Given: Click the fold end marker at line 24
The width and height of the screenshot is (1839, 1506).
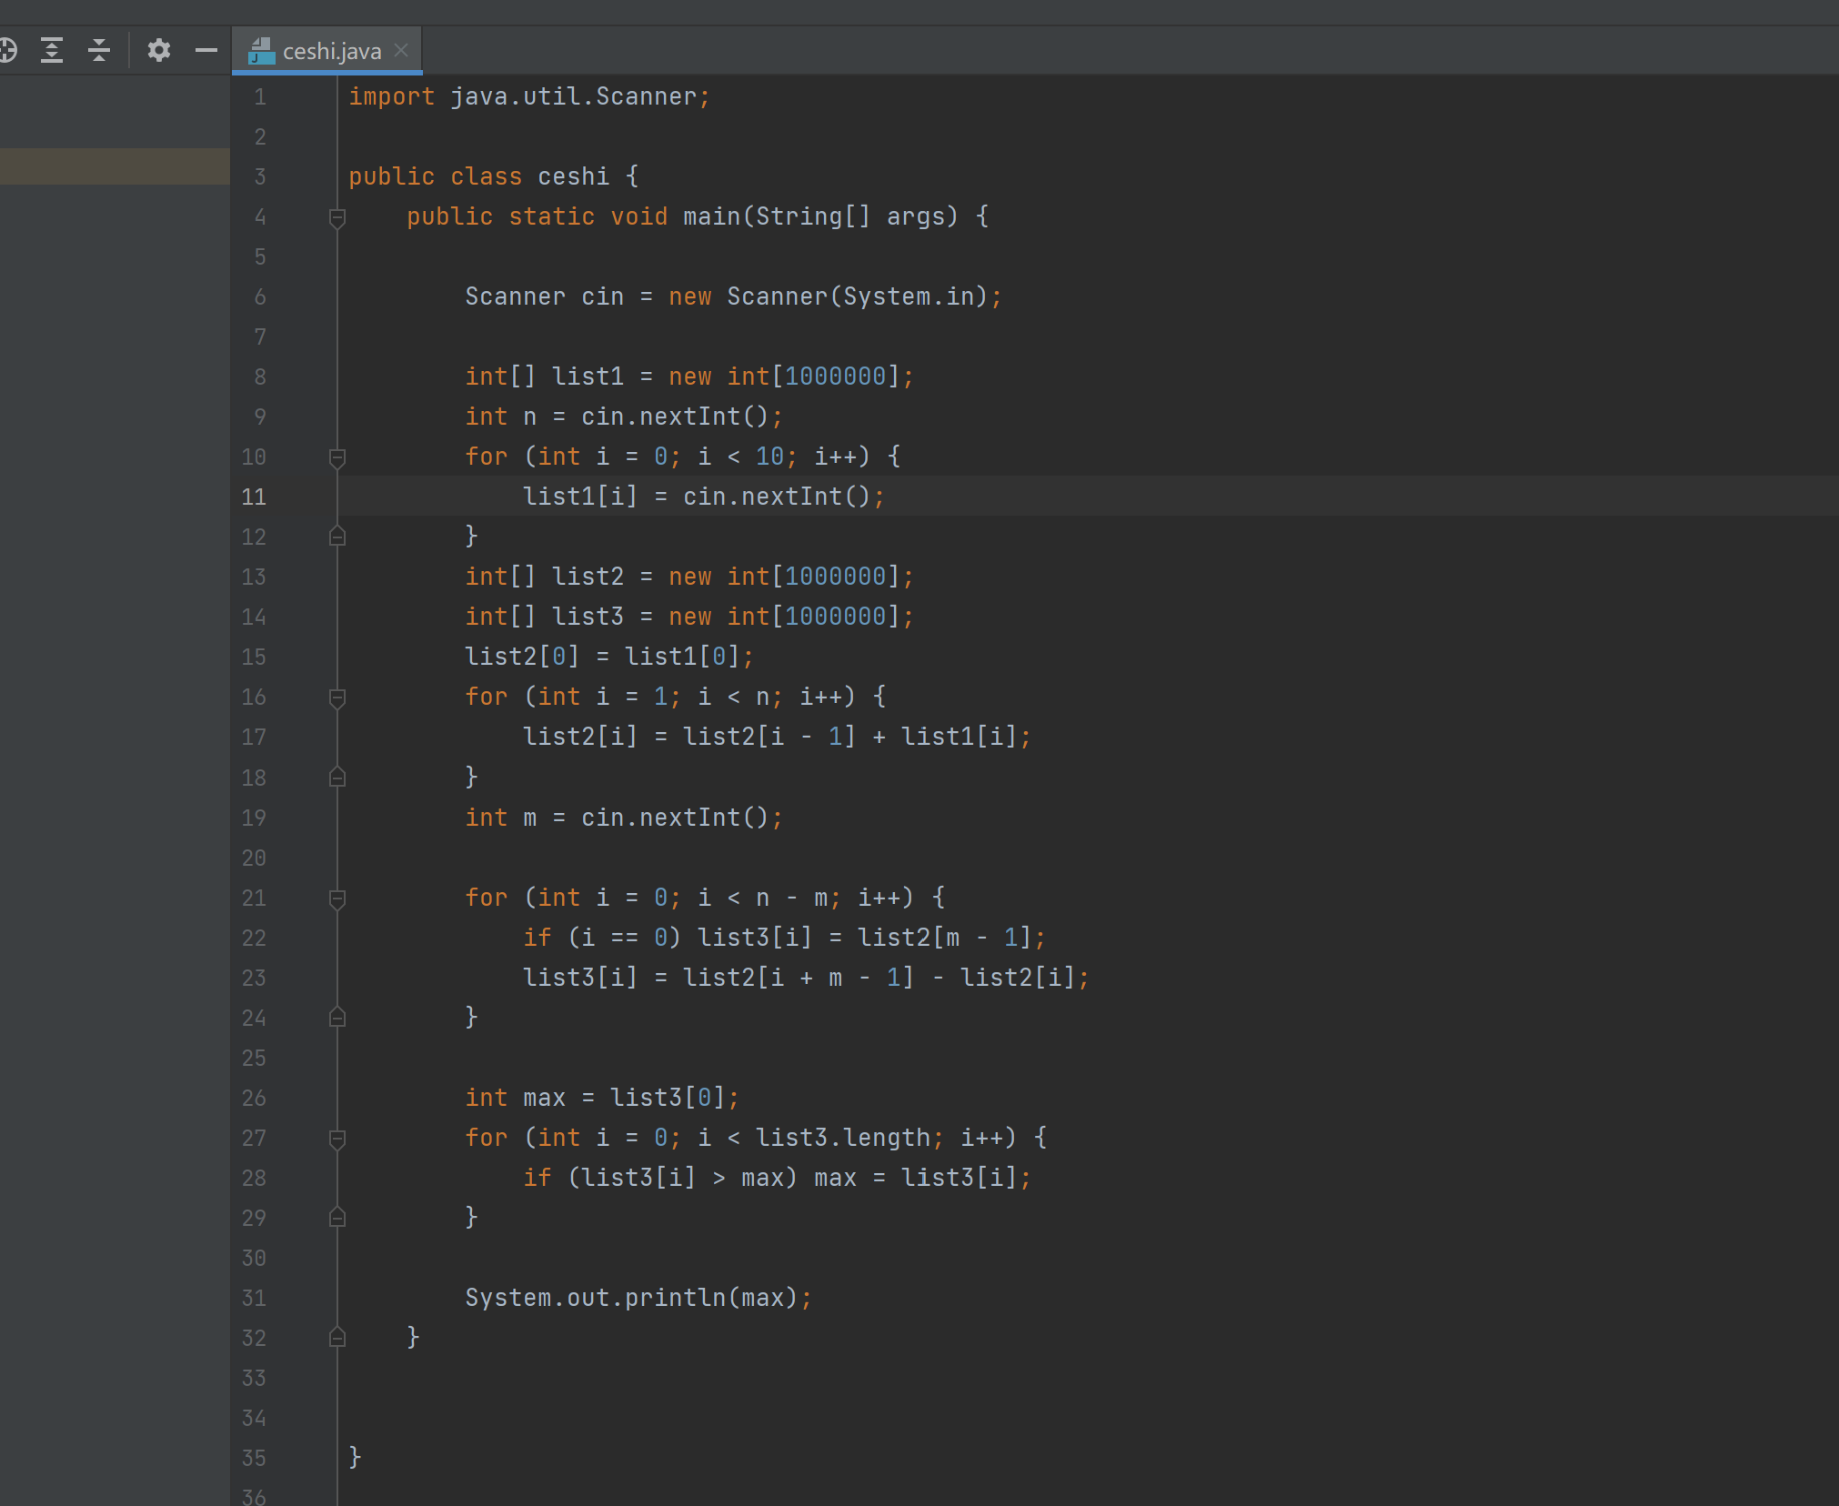Looking at the screenshot, I should click(x=337, y=1018).
